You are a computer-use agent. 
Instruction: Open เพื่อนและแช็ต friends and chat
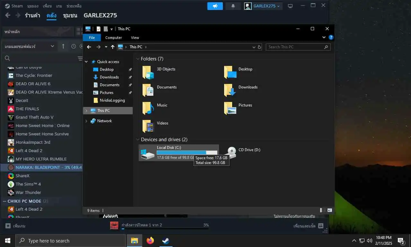click(x=308, y=226)
